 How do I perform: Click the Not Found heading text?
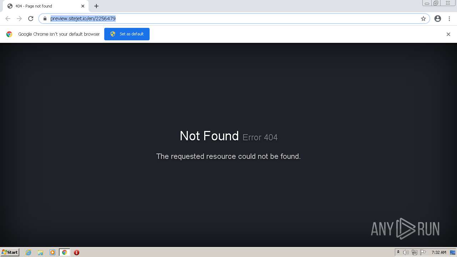[x=209, y=136]
